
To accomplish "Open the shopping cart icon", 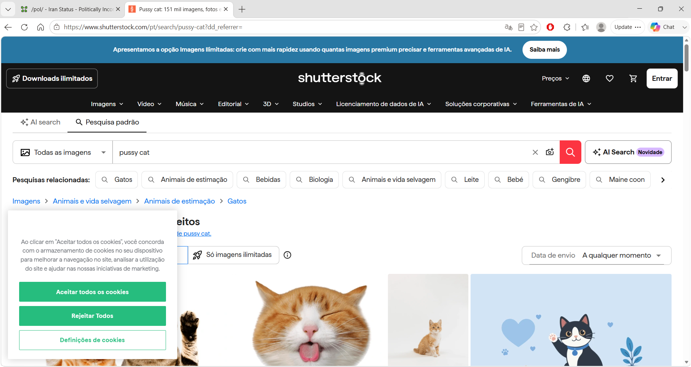I will 633,78.
